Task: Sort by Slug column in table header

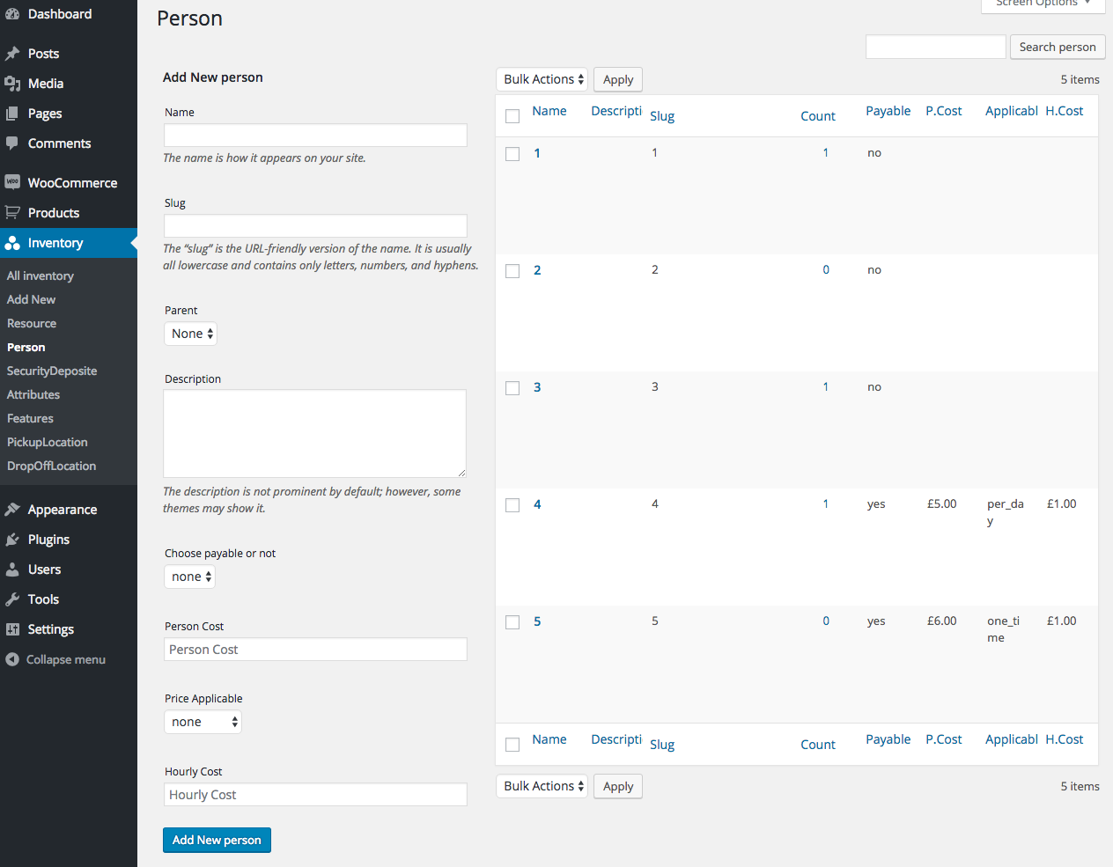Action: coord(662,116)
